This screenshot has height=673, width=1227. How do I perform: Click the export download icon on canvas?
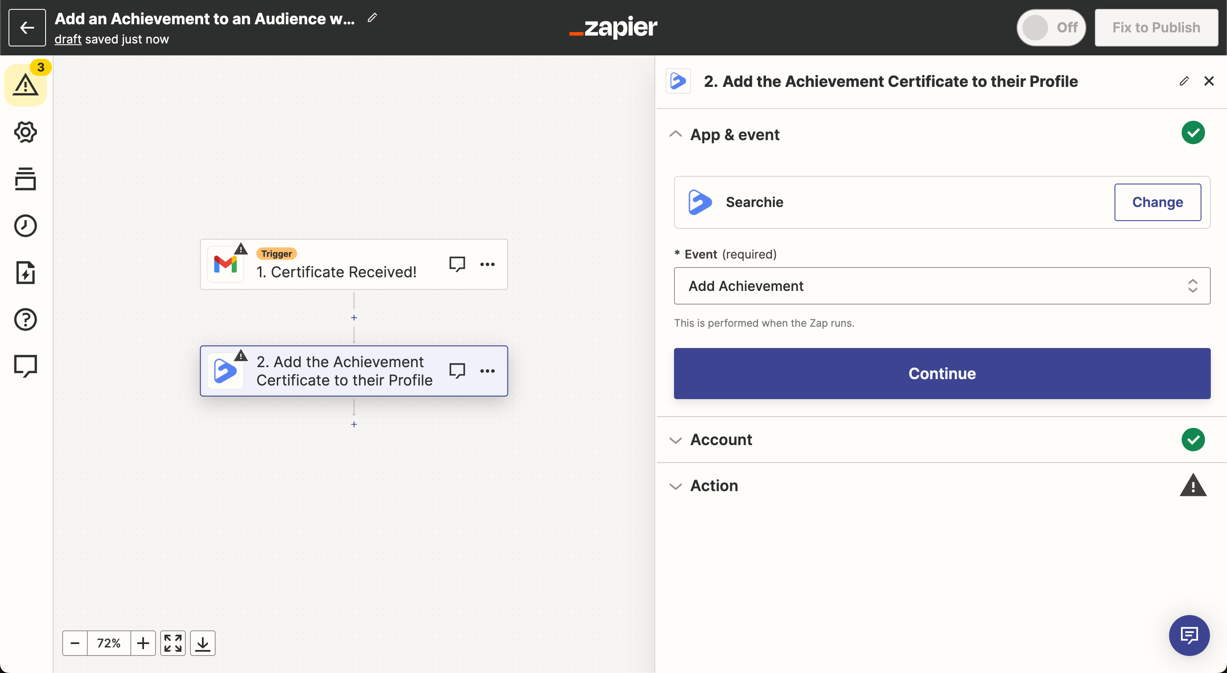coord(203,644)
